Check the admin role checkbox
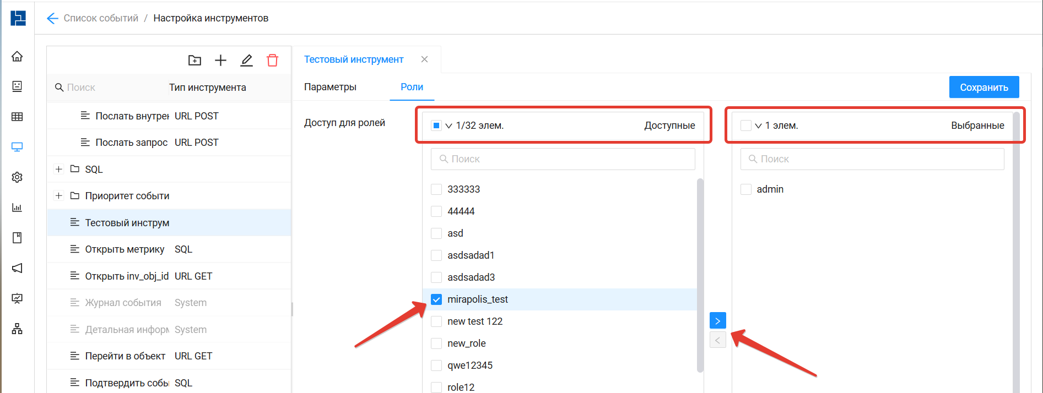1043x393 pixels. pos(746,189)
